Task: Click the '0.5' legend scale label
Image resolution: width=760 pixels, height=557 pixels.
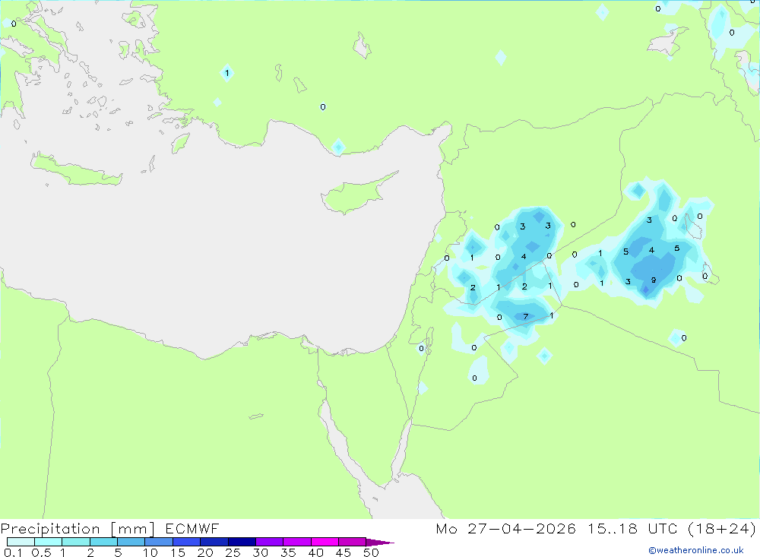Action: (x=41, y=552)
